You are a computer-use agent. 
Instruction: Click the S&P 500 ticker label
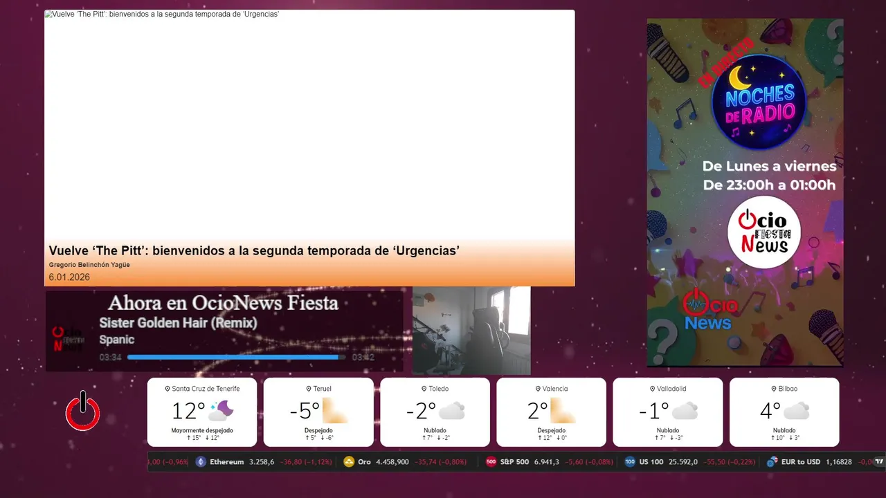(x=514, y=462)
